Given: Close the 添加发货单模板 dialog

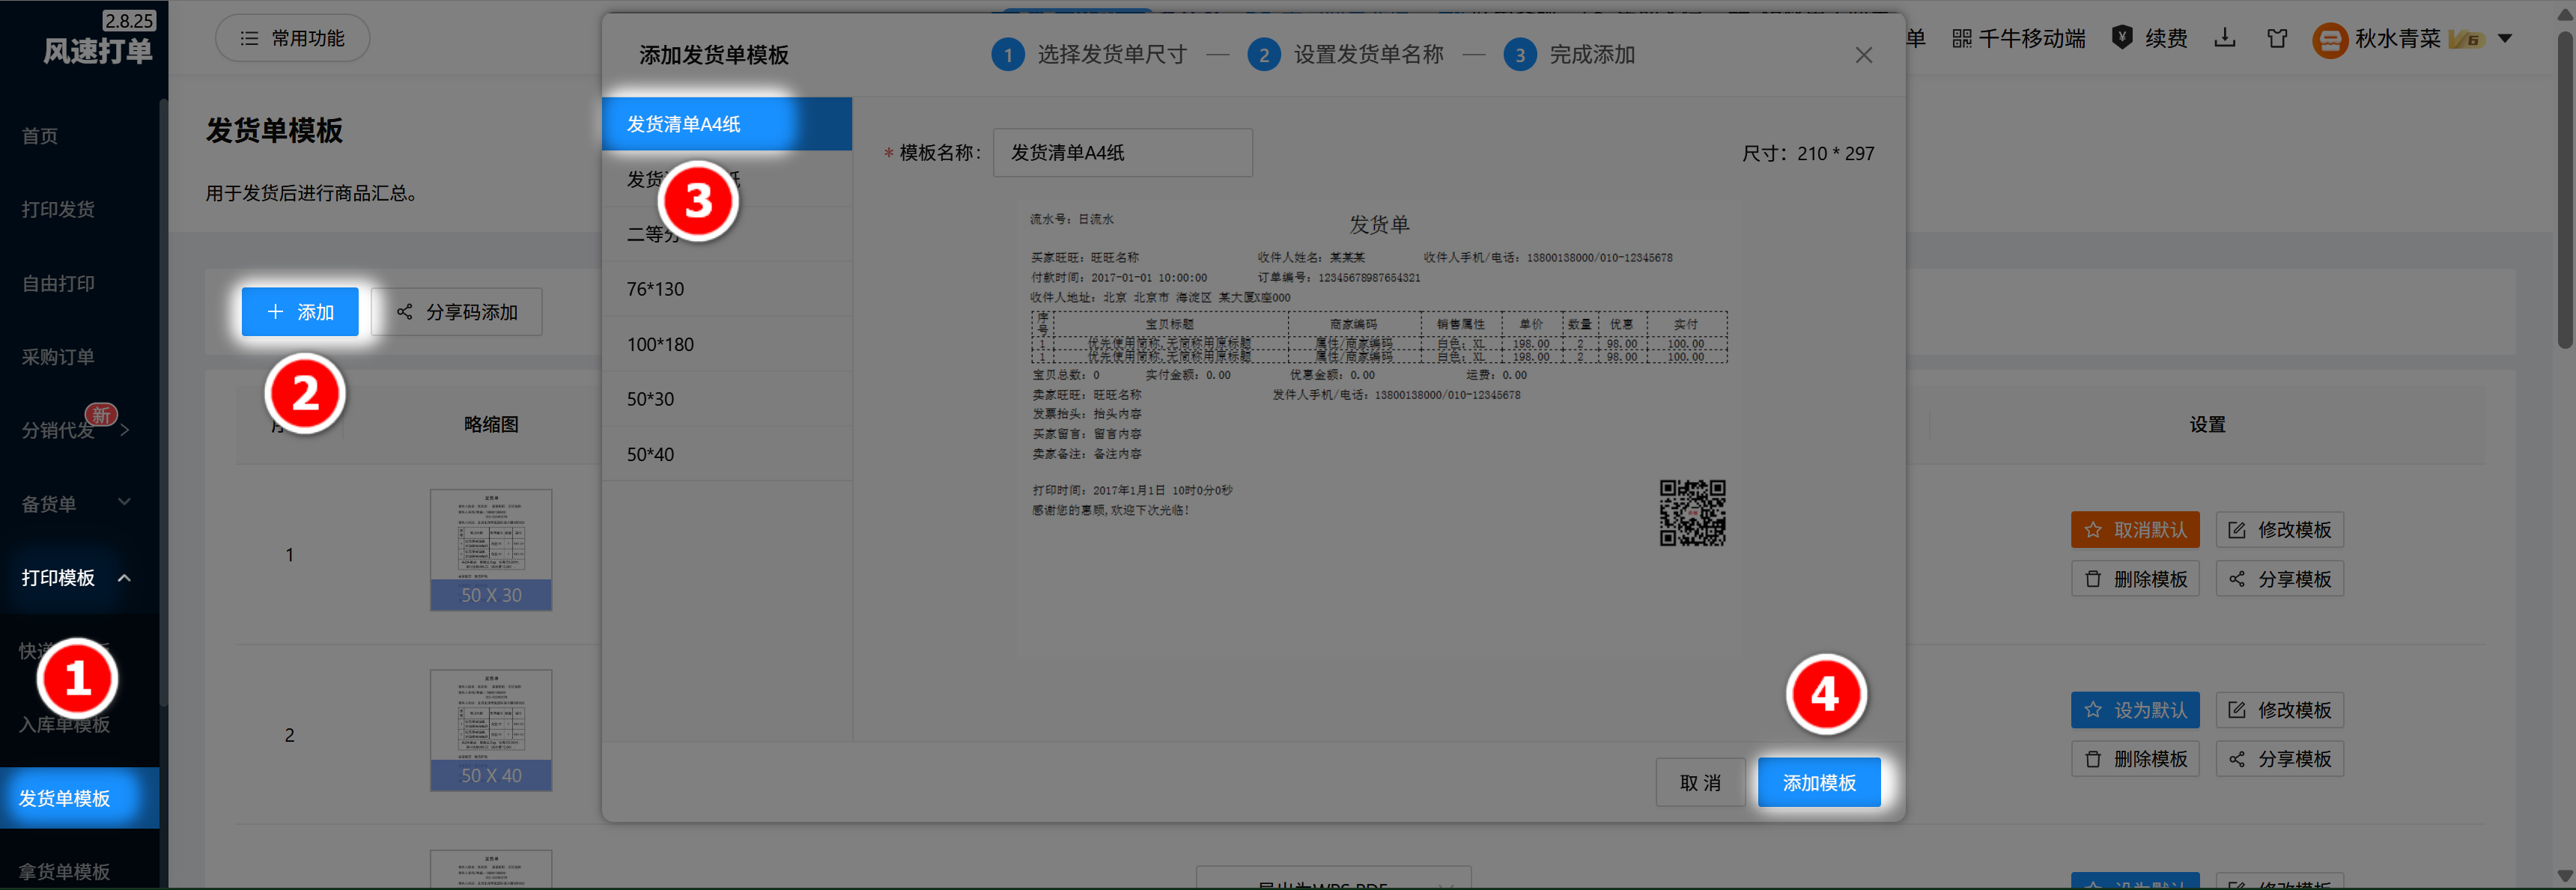Looking at the screenshot, I should tap(1863, 55).
